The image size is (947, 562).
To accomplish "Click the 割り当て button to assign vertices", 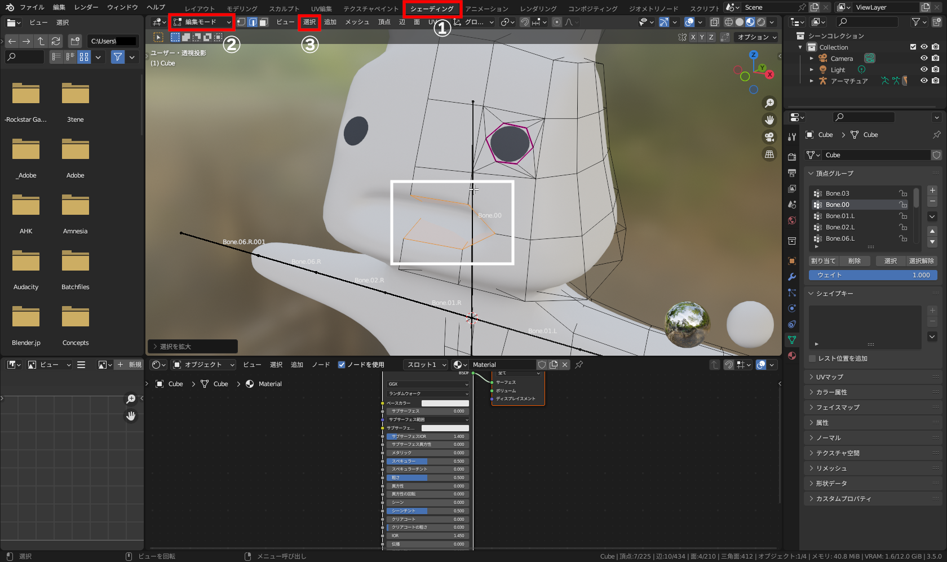I will [x=822, y=260].
